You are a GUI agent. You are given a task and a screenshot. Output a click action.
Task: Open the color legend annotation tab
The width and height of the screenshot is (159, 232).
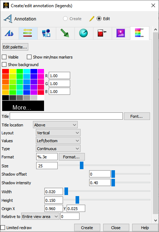(x=140, y=33)
